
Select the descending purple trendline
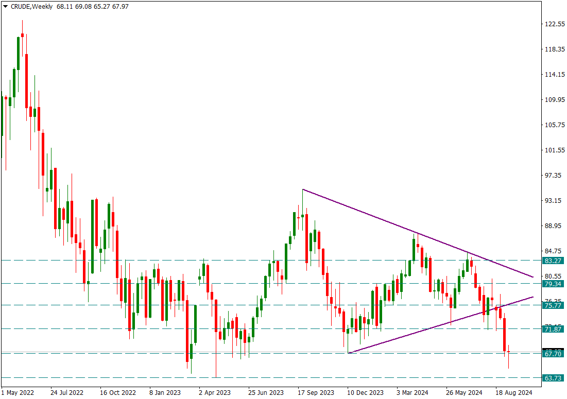(418, 233)
